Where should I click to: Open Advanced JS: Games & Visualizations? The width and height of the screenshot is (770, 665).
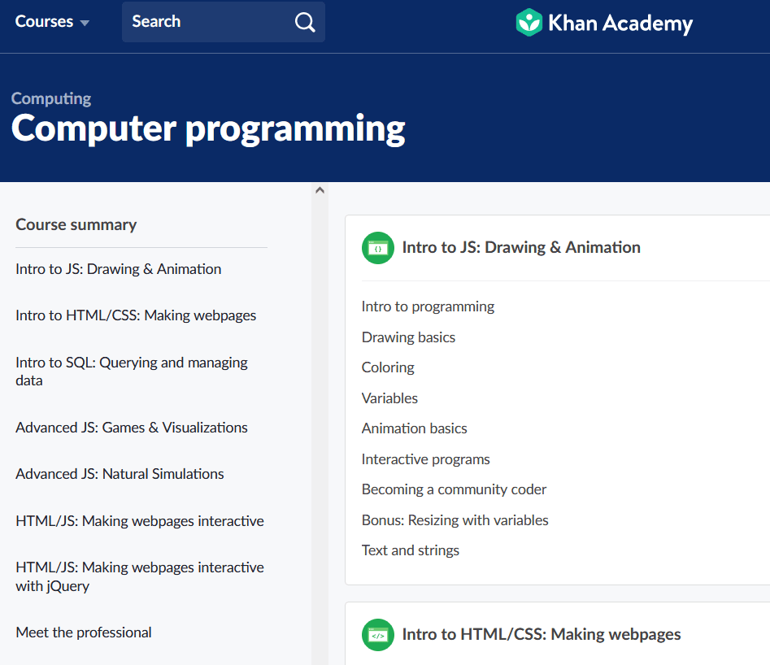(x=132, y=428)
